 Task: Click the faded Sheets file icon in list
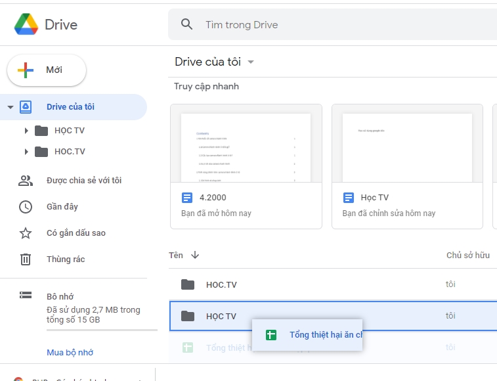point(188,347)
